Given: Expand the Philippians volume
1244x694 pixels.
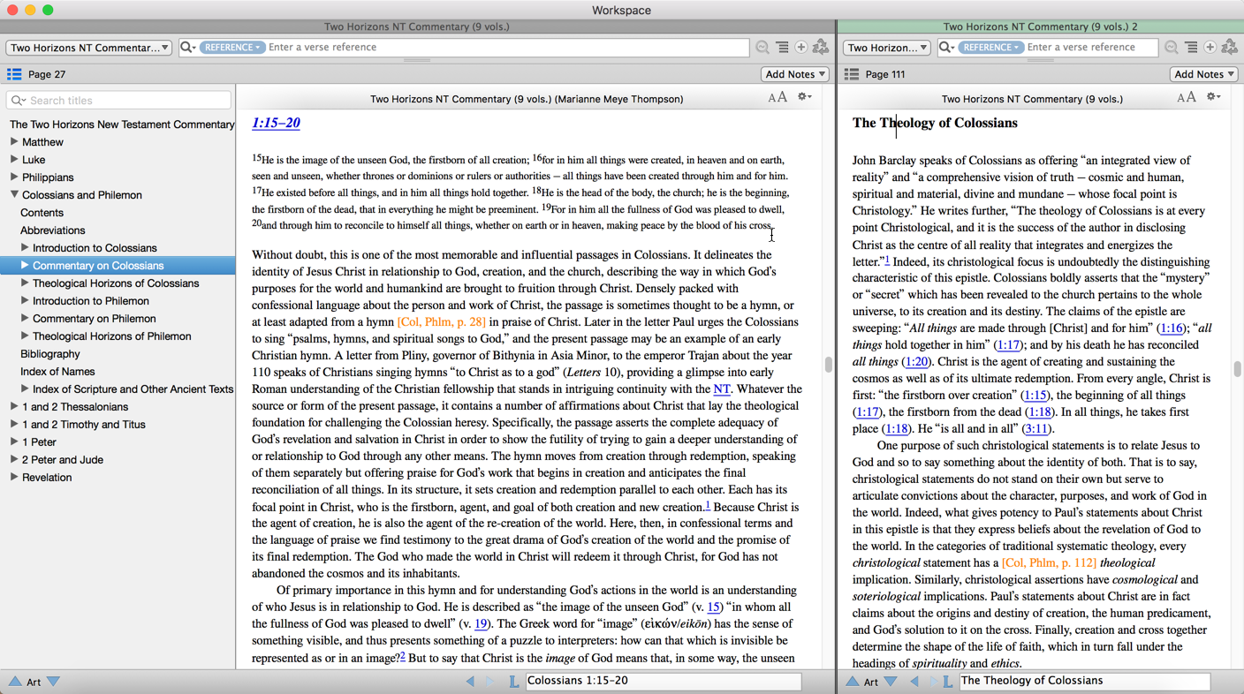Looking at the screenshot, I should coord(14,177).
